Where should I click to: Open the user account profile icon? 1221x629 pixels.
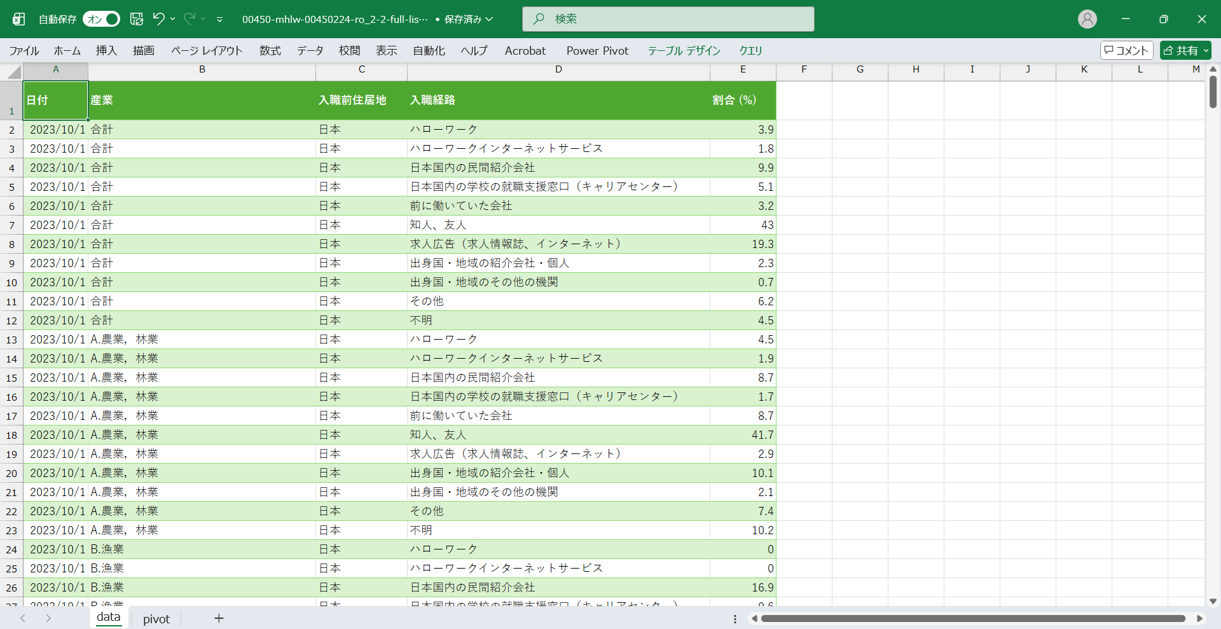(x=1087, y=19)
